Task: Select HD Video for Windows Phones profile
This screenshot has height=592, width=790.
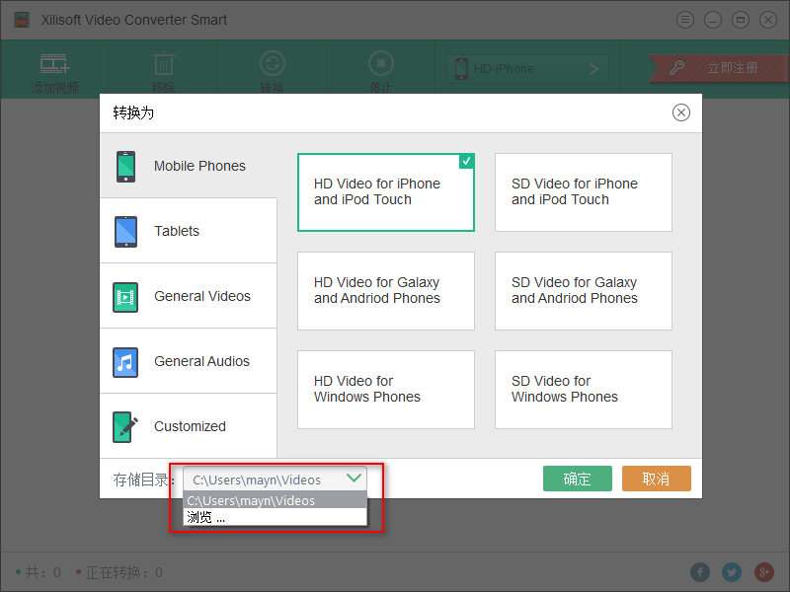Action: coord(385,389)
